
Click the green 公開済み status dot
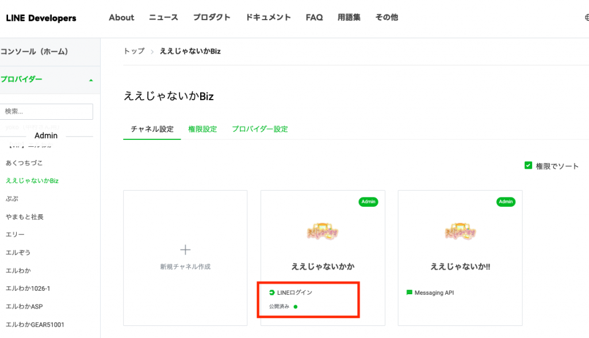pos(296,307)
